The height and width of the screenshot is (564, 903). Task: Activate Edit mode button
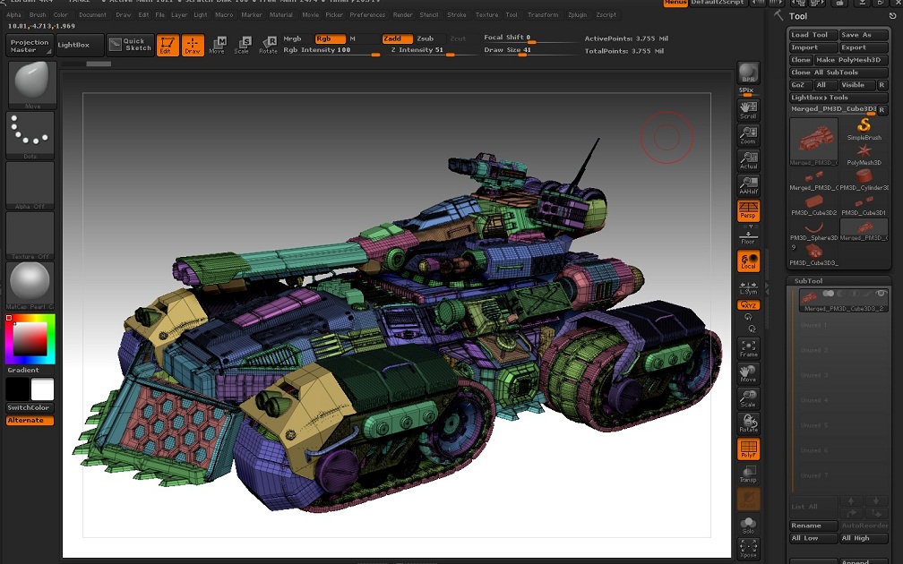pos(167,46)
